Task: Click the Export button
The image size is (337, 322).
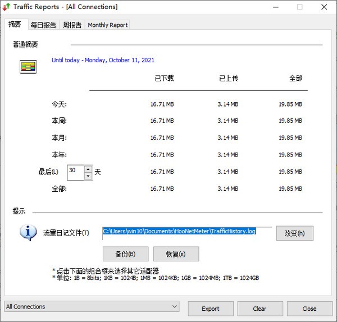Action: [211, 309]
